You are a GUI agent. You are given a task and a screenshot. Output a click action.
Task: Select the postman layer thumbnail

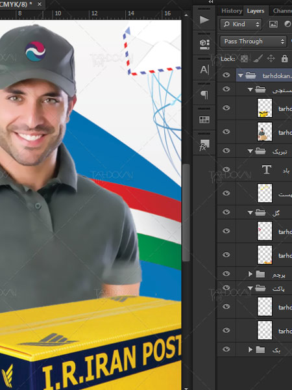pyautogui.click(x=265, y=132)
